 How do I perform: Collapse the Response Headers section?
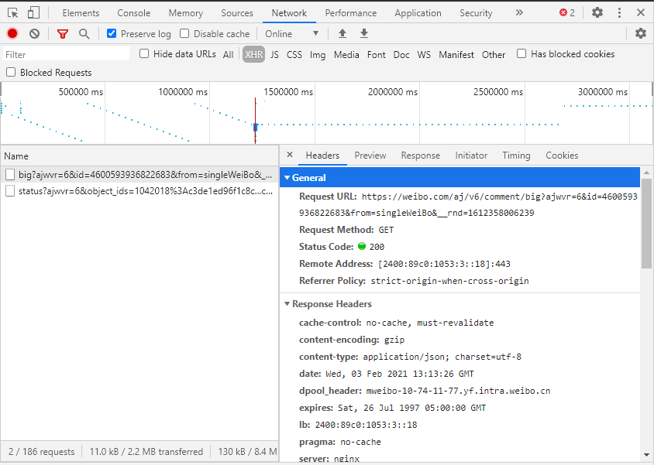[287, 304]
